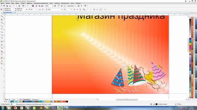The width and height of the screenshot is (197, 110).
Task: Click the Print toolbar icon
Action: coord(10,6)
